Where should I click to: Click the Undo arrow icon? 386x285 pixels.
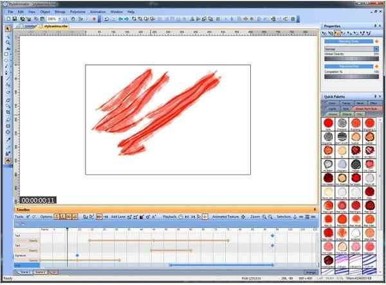click(x=106, y=19)
